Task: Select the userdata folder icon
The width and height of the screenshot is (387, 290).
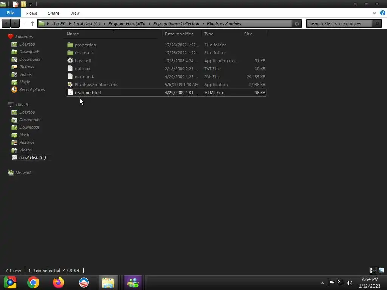Action: tap(70, 52)
